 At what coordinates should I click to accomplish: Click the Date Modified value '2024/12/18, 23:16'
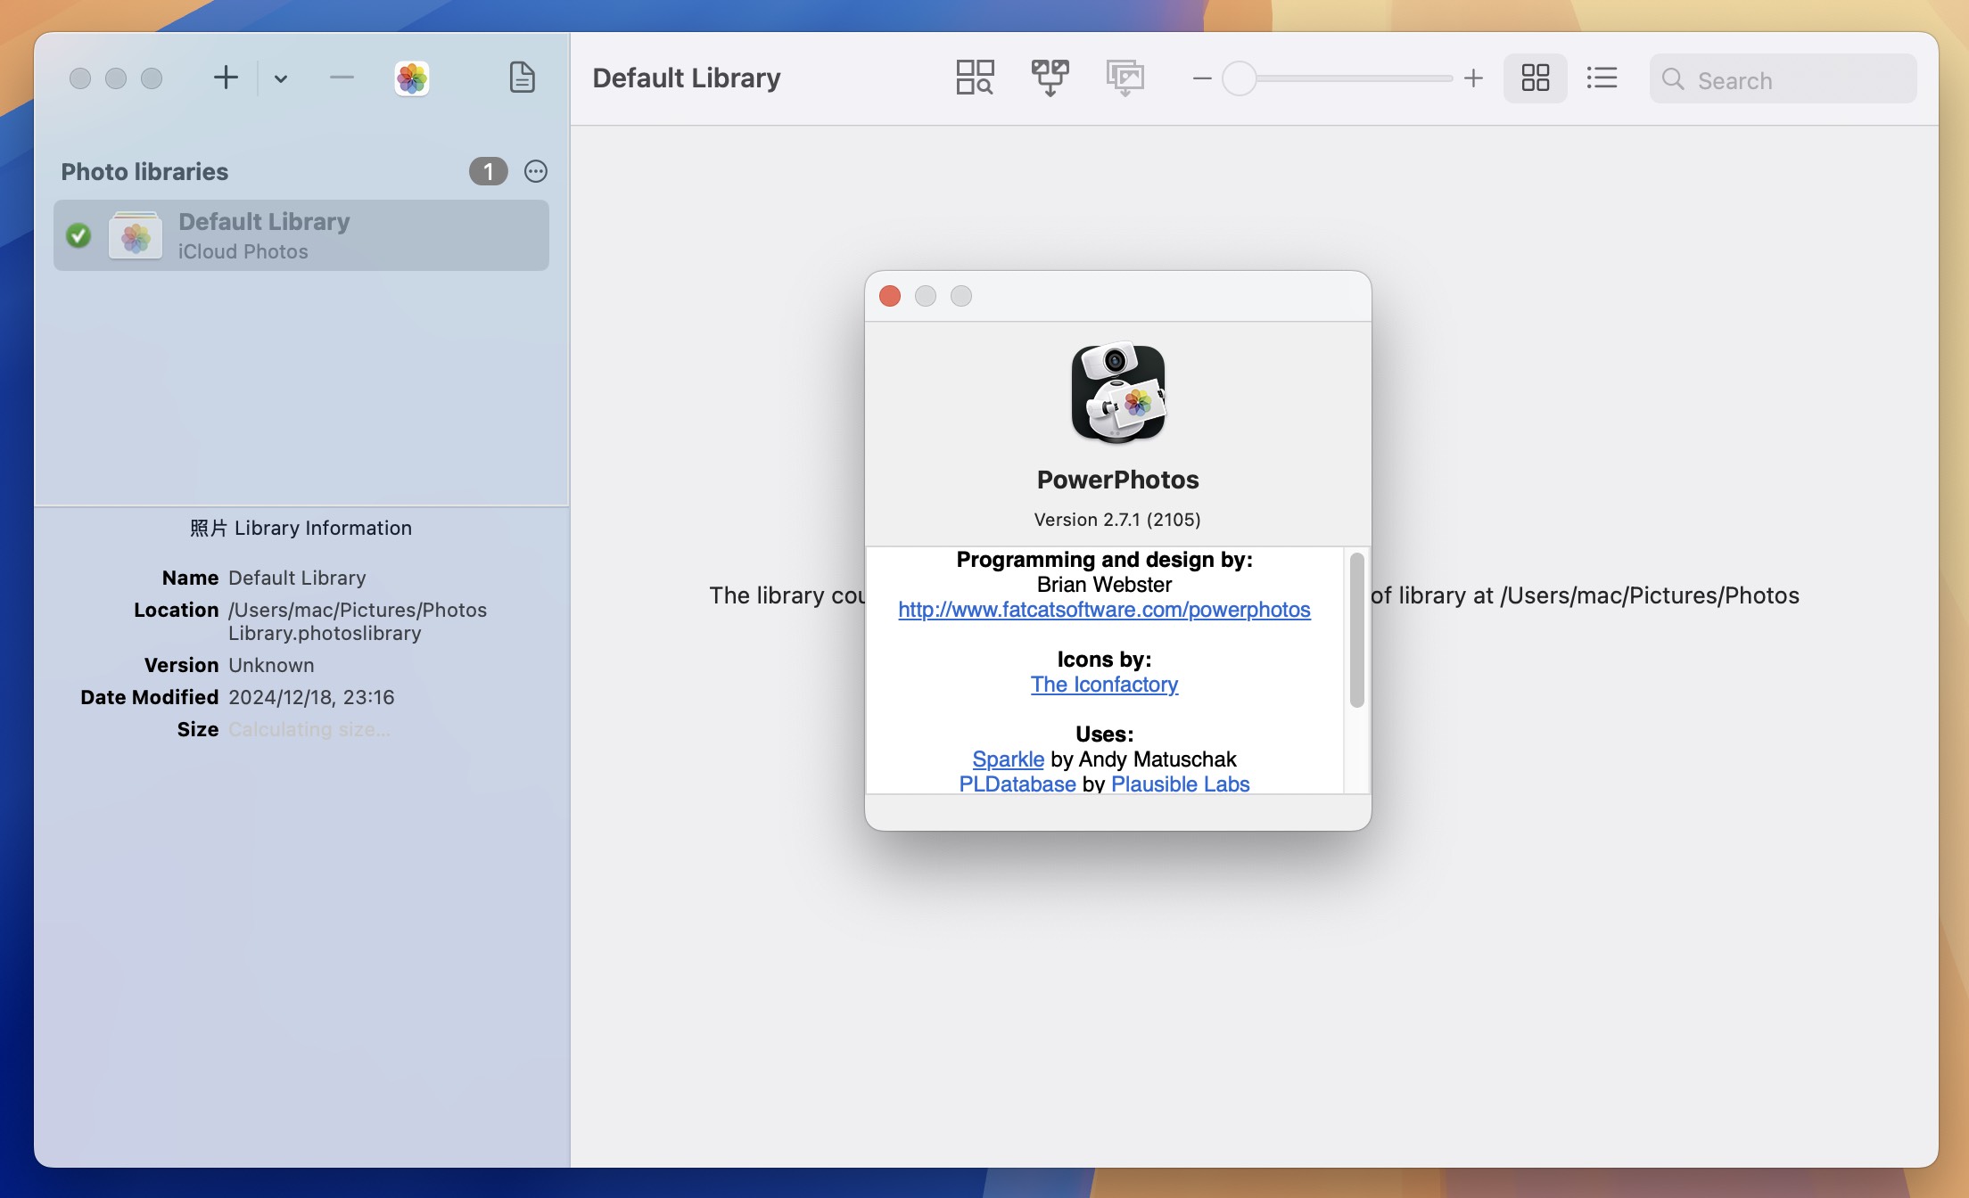tap(311, 697)
